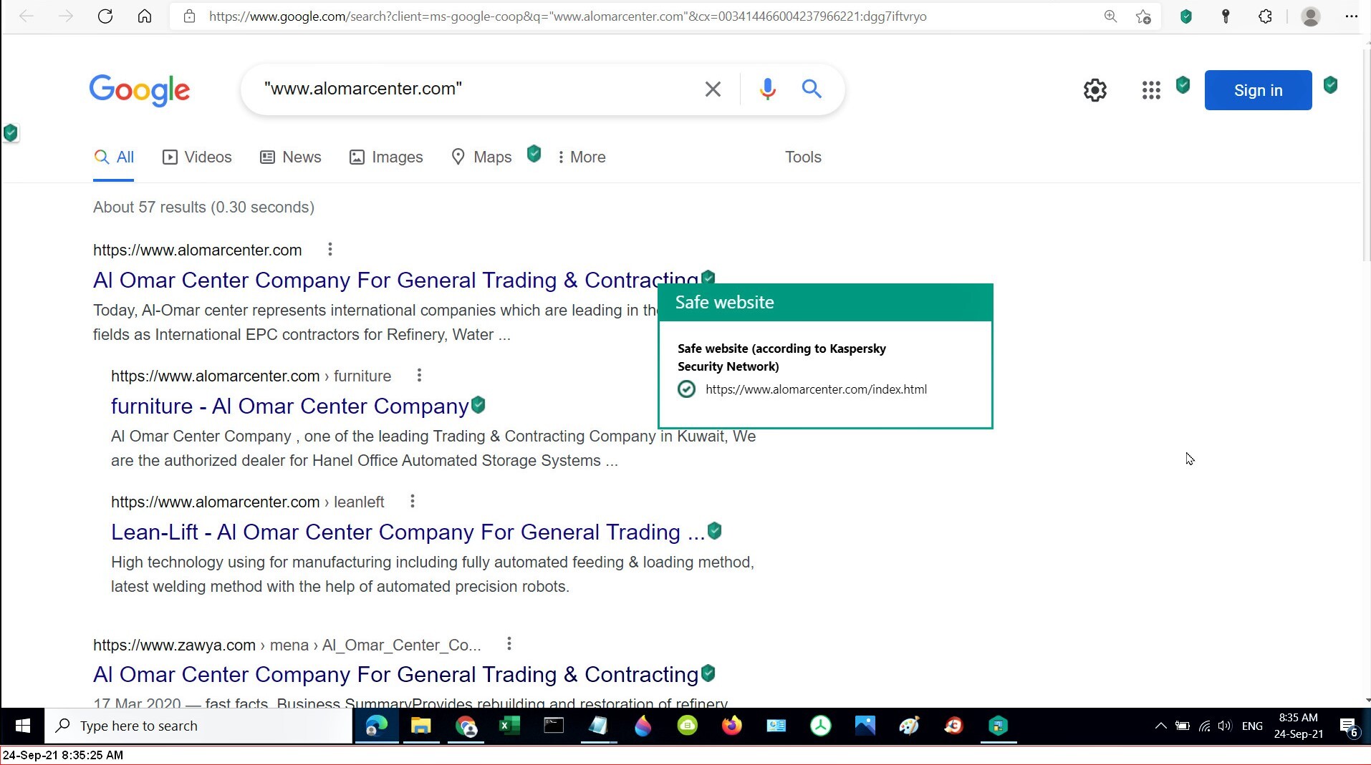1371x765 pixels.
Task: Switch to Videos tab
Action: coord(197,157)
